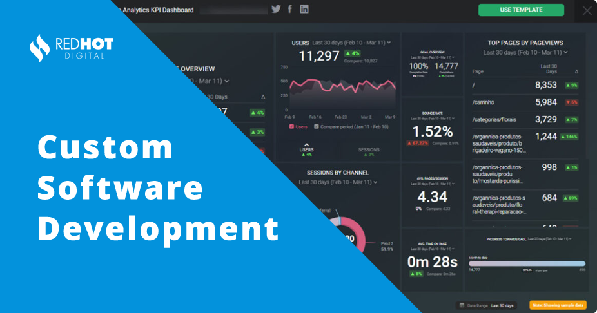Click the calendar icon beside Date Range
The image size is (597, 313).
pos(460,305)
